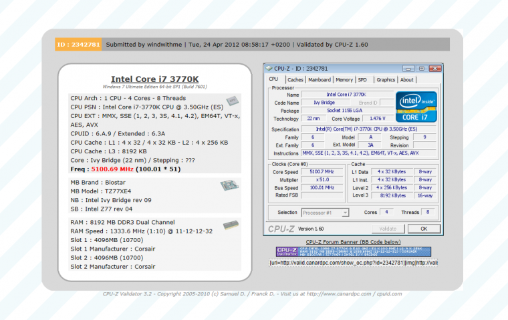The image size is (508, 320).
Task: Click the Validate button
Action: (388, 229)
